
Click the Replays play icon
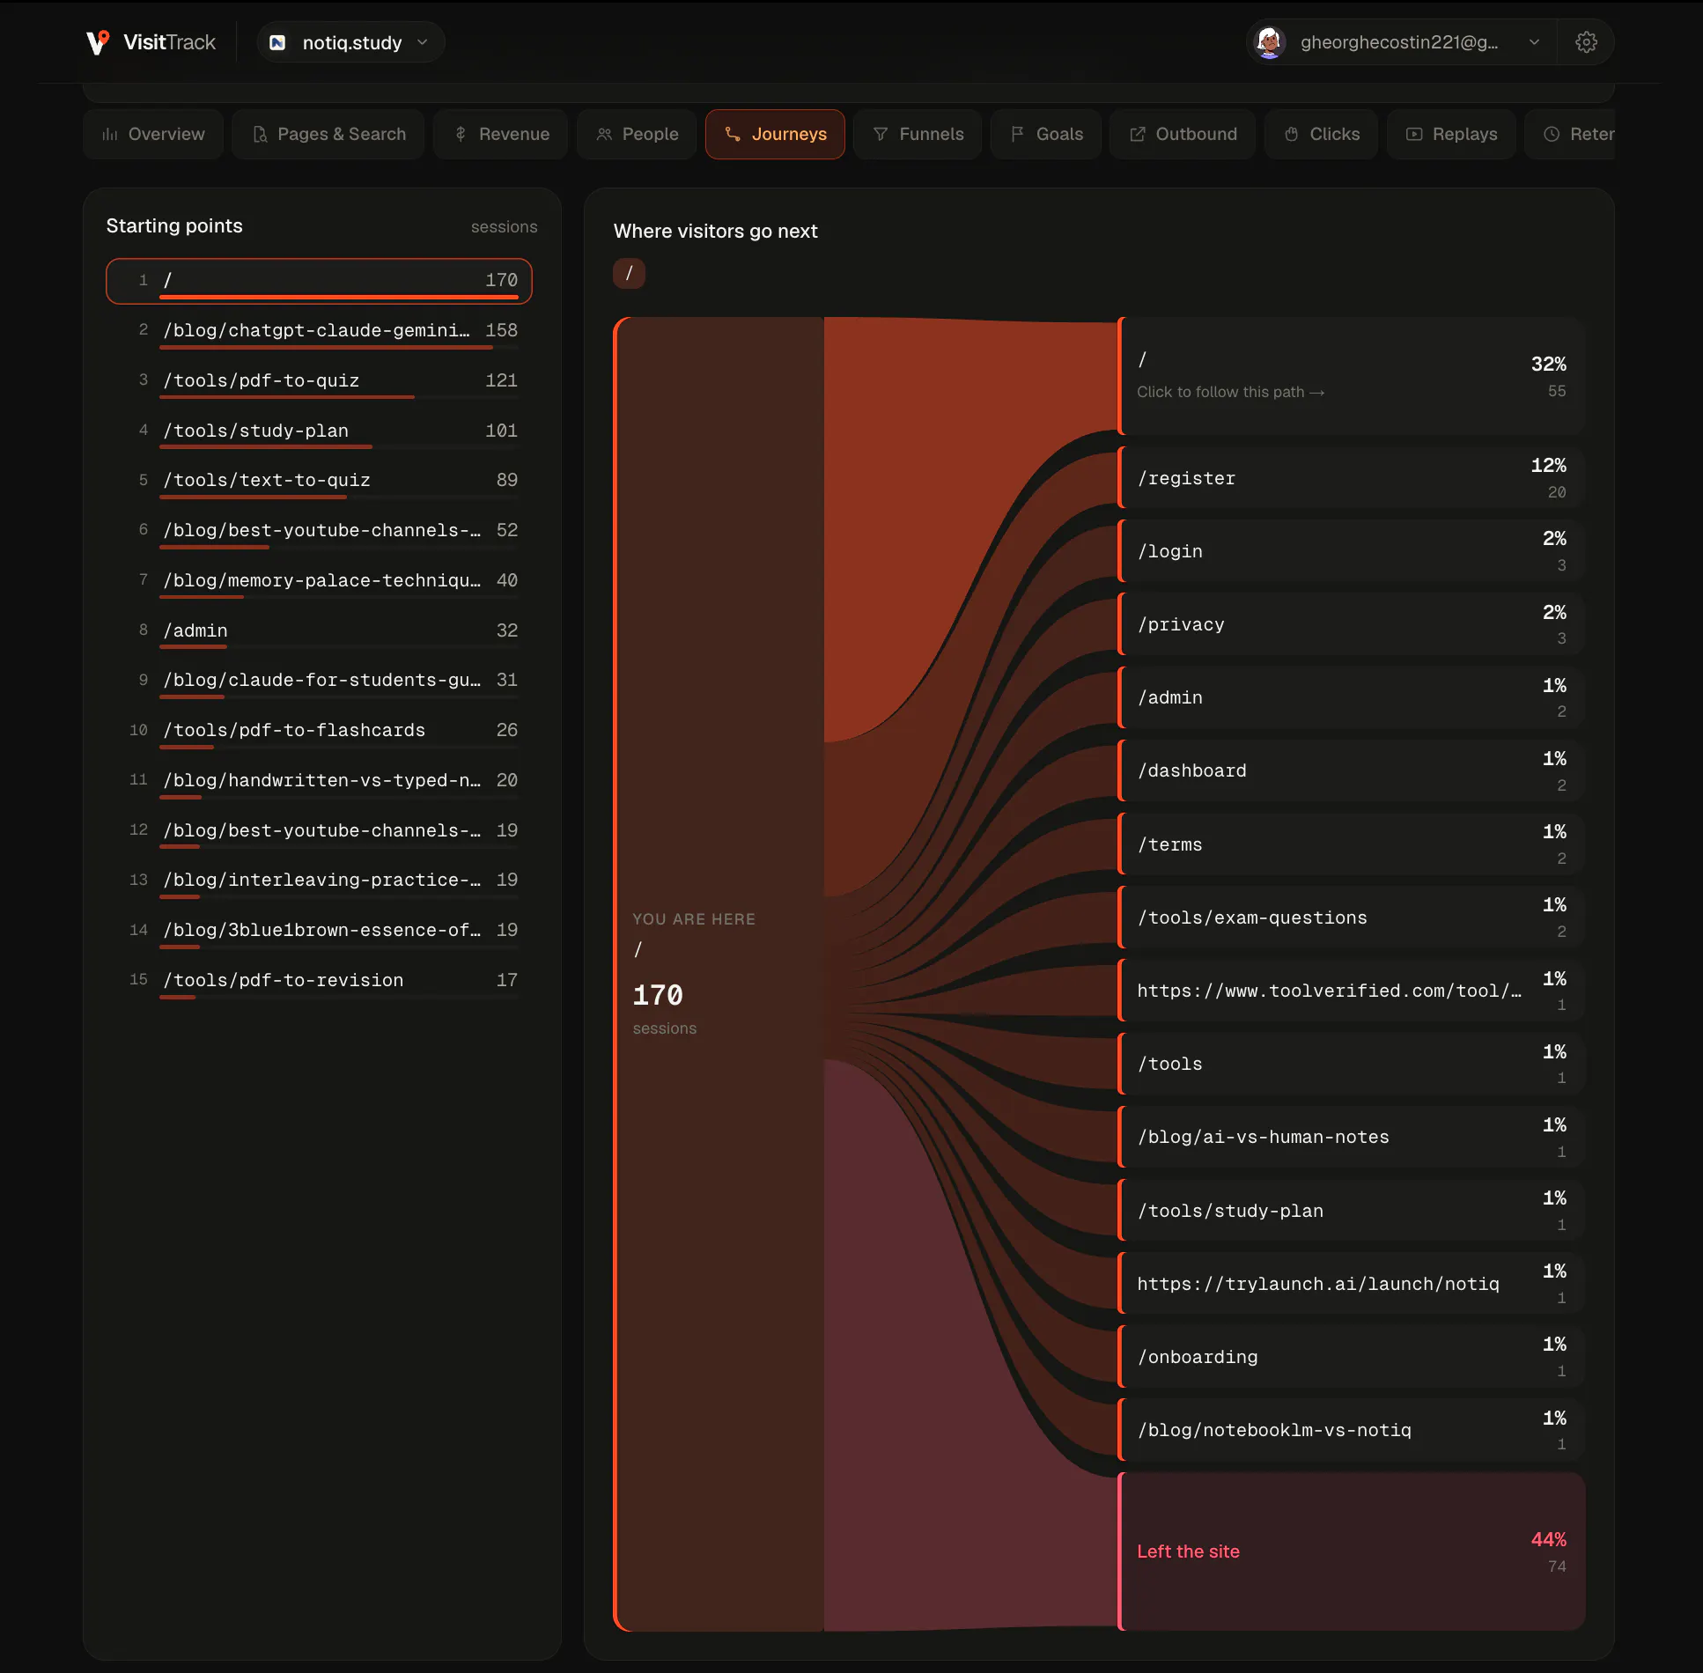point(1414,134)
